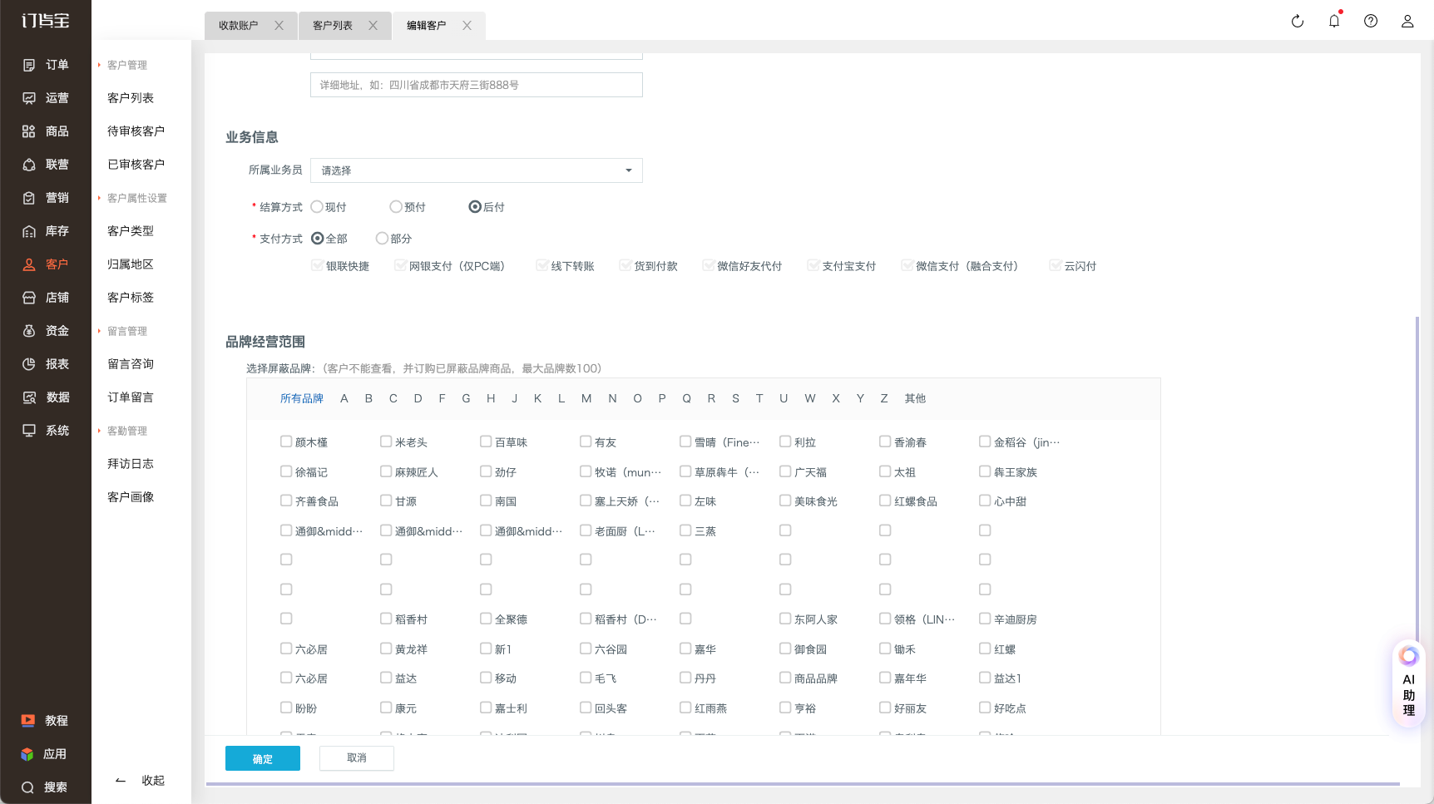This screenshot has height=804, width=1434.
Task: Open the 店铺 sidebar icon
Action: (x=29, y=298)
